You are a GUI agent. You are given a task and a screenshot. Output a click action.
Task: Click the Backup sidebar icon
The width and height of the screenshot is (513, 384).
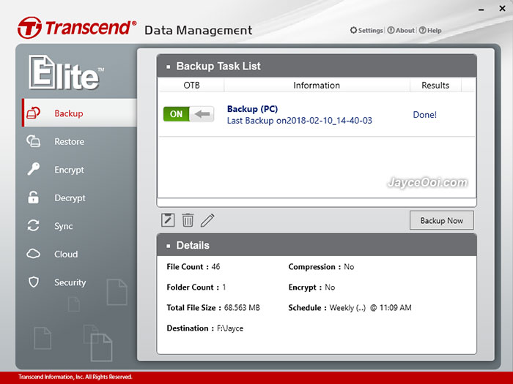[33, 113]
